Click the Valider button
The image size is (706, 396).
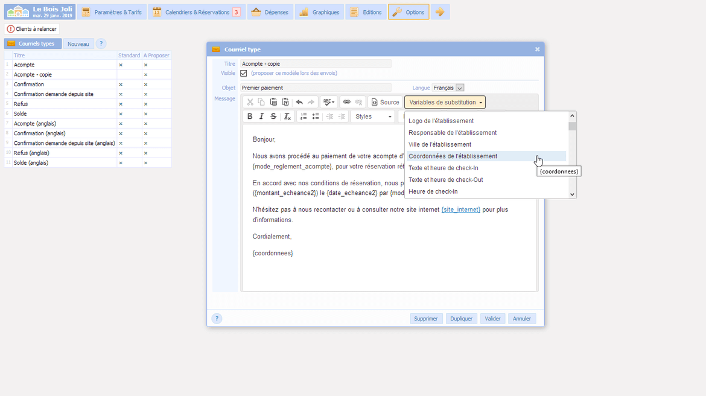(492, 319)
